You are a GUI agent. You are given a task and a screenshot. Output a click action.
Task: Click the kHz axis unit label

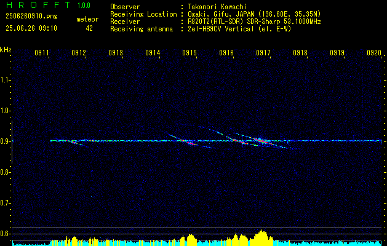(x=6, y=50)
